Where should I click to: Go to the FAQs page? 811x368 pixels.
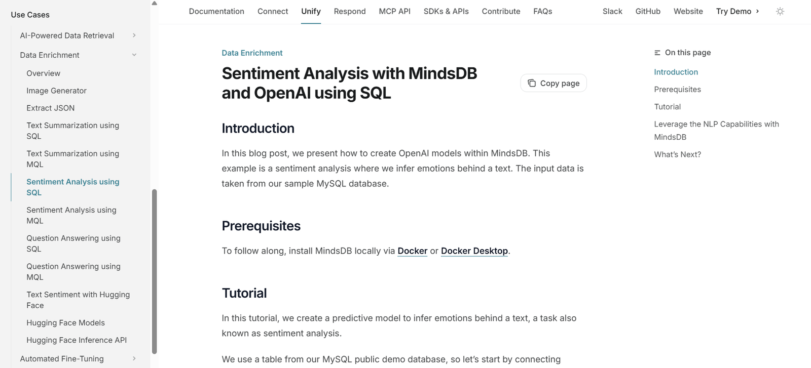click(542, 11)
